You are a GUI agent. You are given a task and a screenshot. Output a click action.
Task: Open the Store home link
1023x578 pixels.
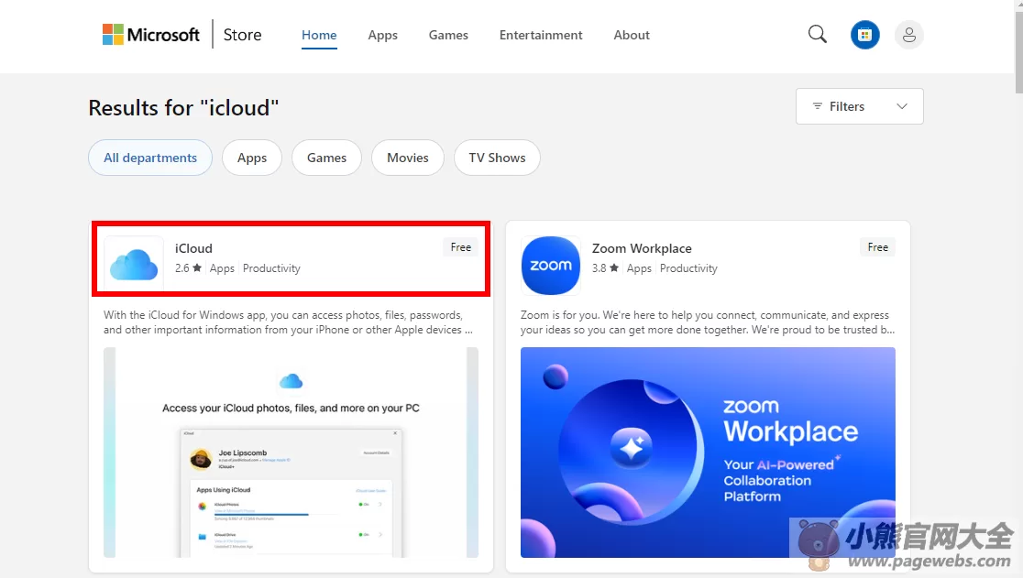(x=242, y=35)
